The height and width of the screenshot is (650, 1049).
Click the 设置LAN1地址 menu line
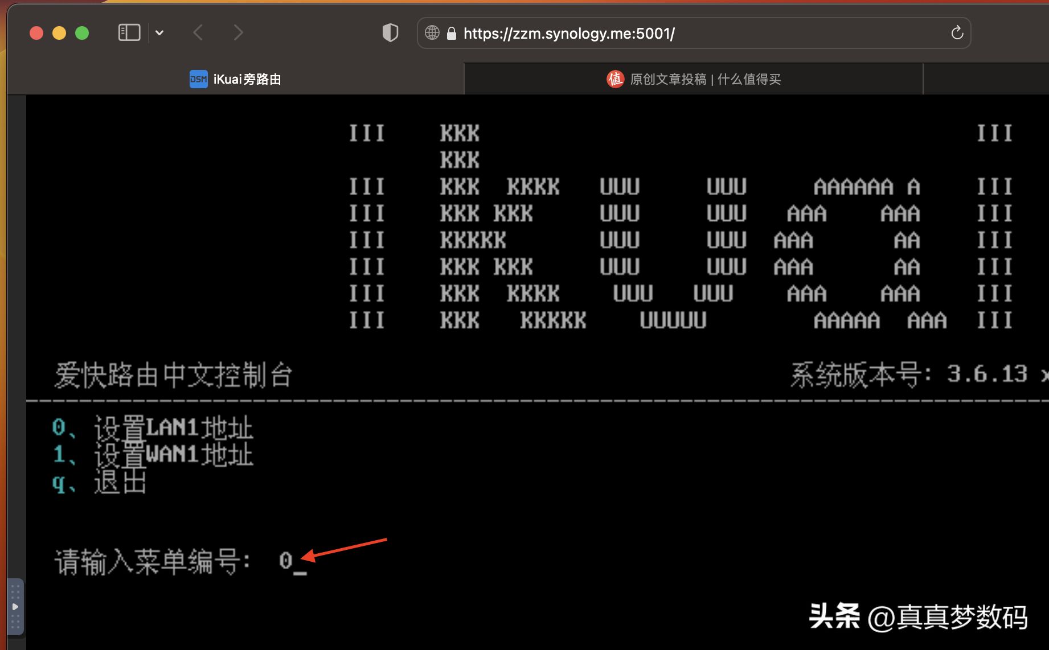pyautogui.click(x=152, y=428)
